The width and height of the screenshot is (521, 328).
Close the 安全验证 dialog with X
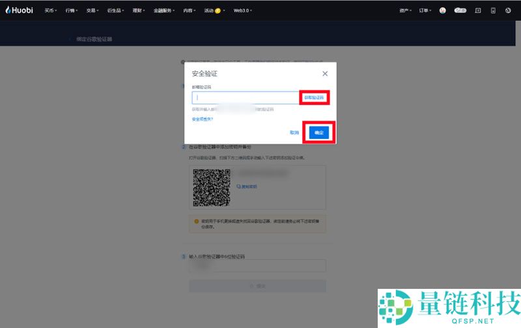(325, 74)
